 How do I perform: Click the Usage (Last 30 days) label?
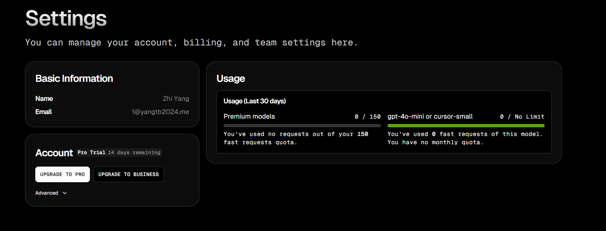(255, 101)
